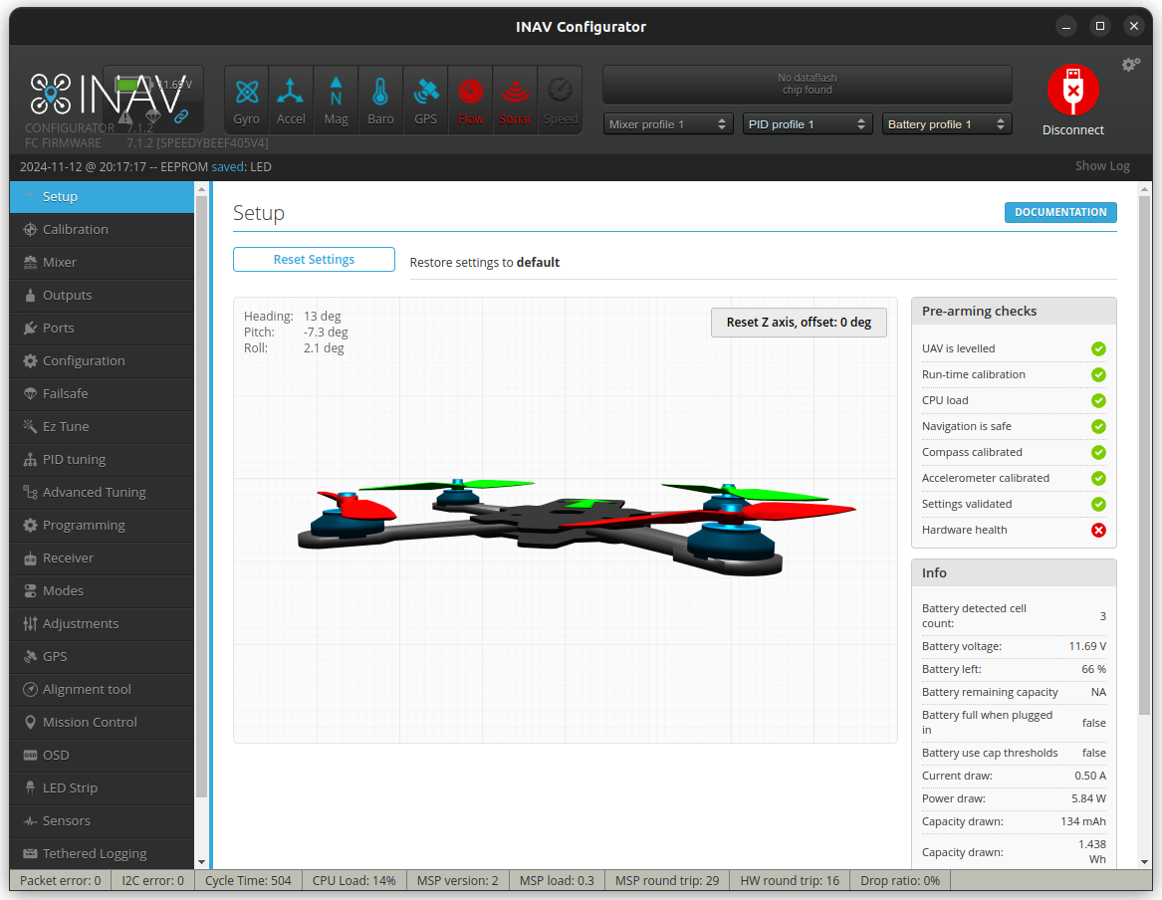Click the Drop ratio: 0% status entry
This screenshot has height=900, width=1162.
900,881
